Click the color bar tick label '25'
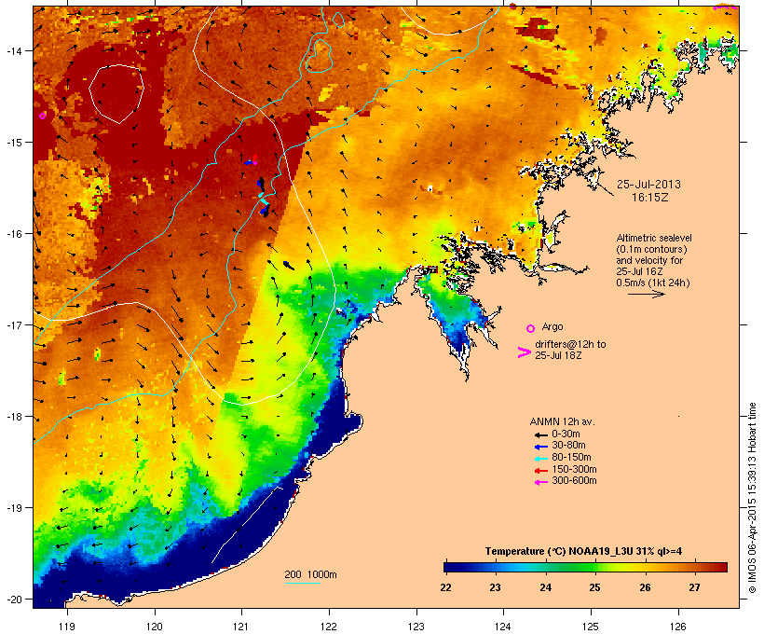Viewport: 764px width, 634px height. [x=595, y=587]
